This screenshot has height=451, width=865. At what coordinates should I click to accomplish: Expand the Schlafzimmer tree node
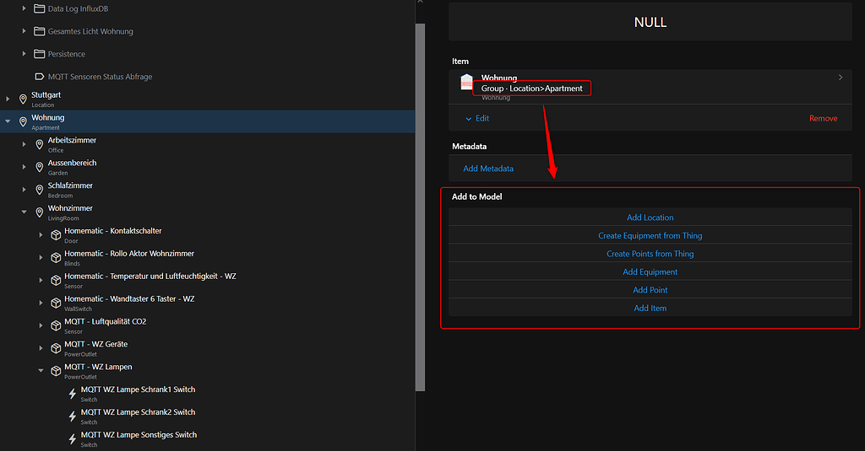pyautogui.click(x=24, y=190)
